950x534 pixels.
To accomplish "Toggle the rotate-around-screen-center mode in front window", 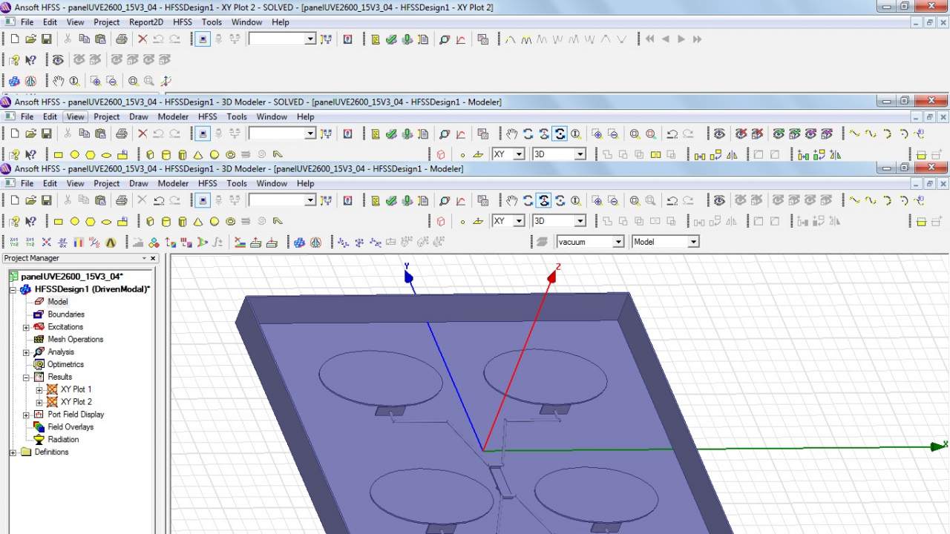I will (560, 200).
